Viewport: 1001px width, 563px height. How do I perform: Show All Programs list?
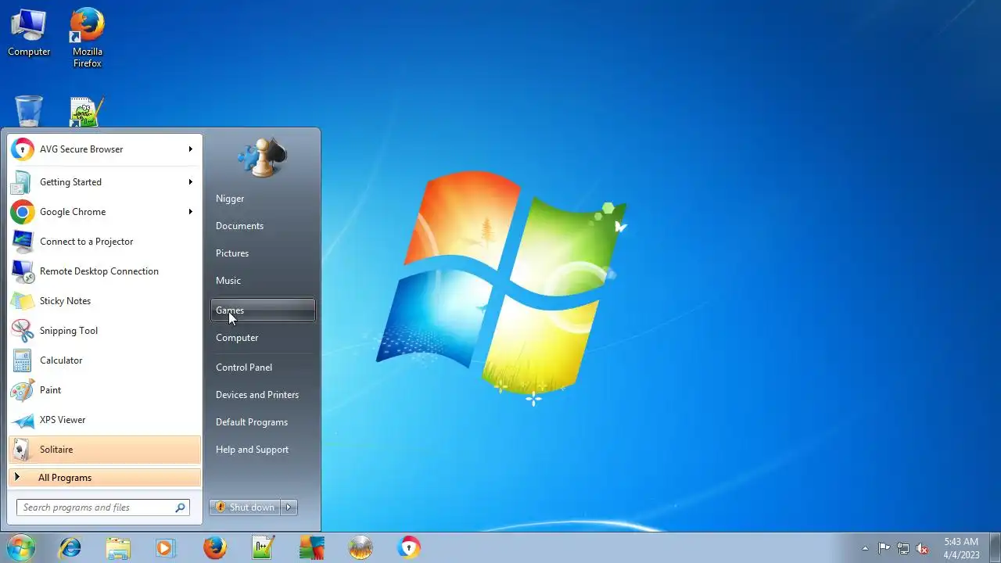(x=104, y=478)
